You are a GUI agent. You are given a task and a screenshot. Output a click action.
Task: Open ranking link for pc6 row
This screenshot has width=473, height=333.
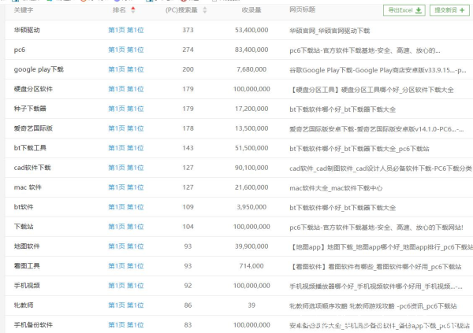click(125, 50)
